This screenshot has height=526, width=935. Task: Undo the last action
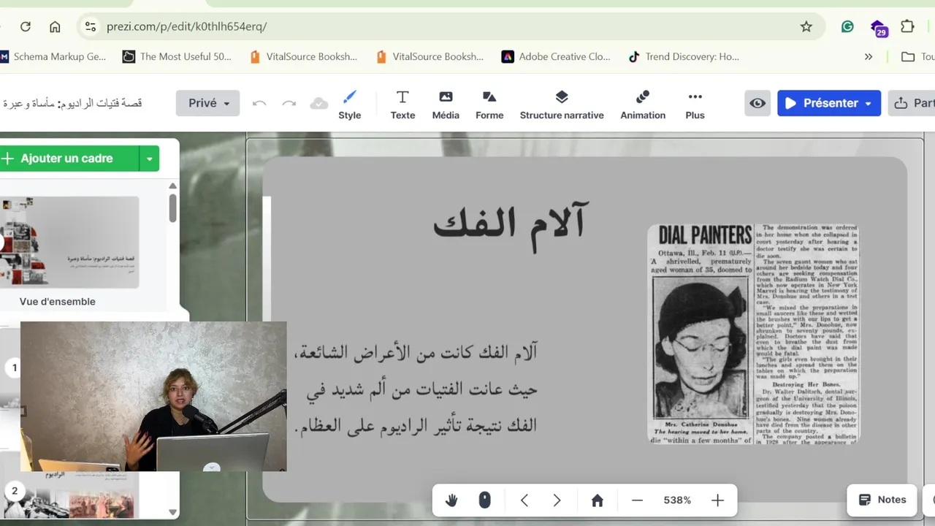pos(259,103)
